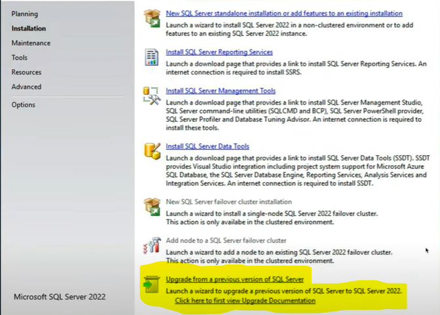Click the Data Tools database pencil icon

(152, 151)
